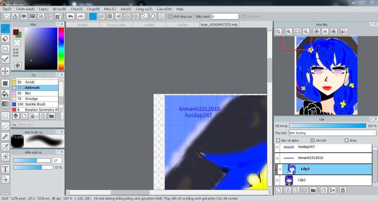378x201 pixels.
Task: Toggle visibility of Lớp1 layer
Action: click(277, 180)
